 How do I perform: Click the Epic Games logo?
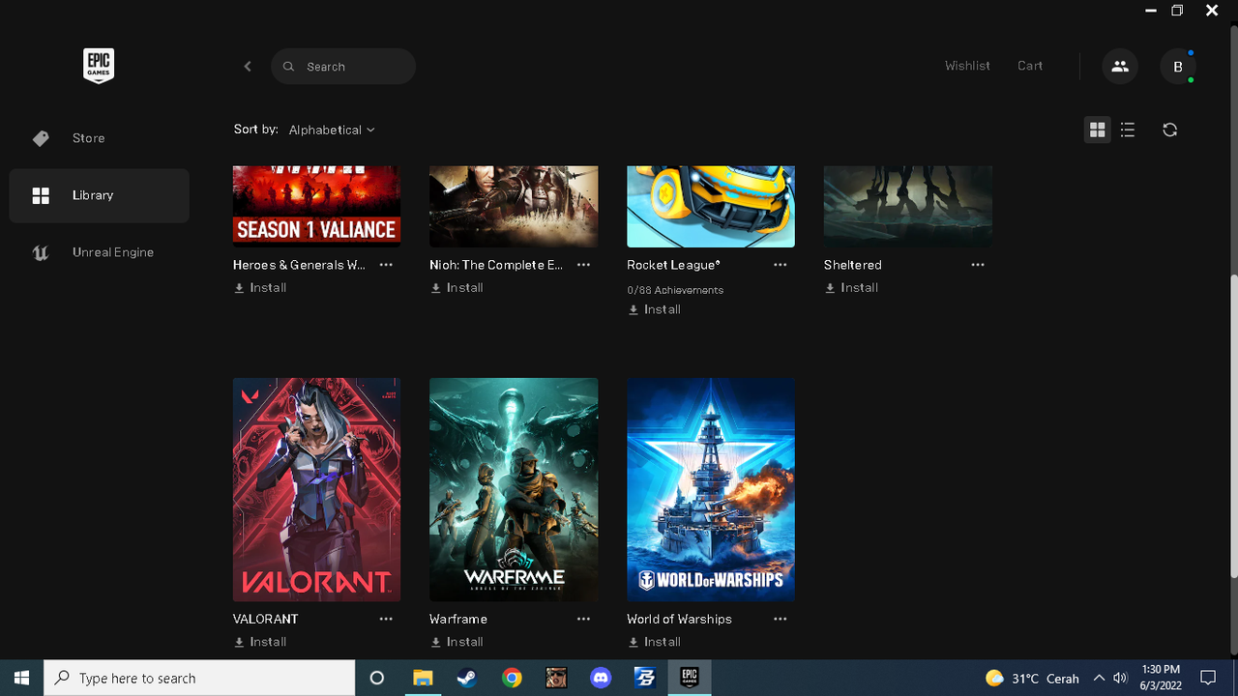99,66
